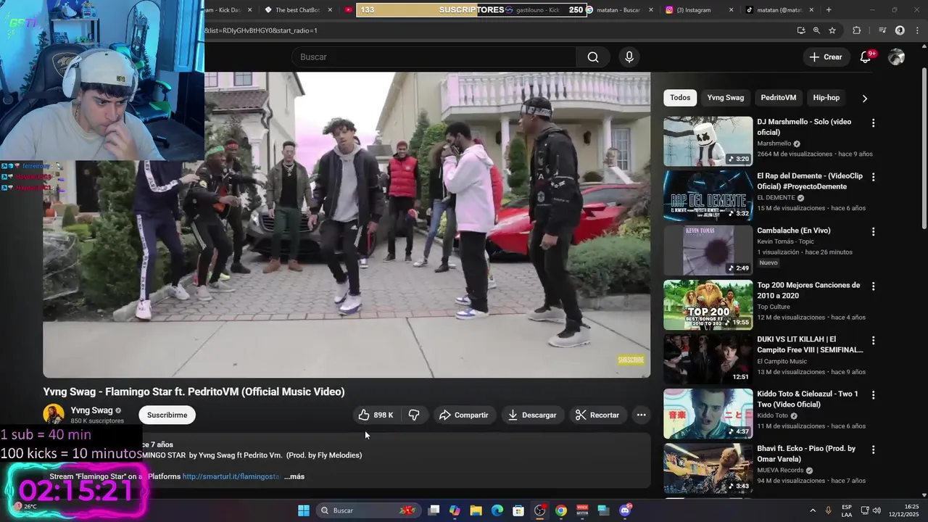
Task: Open options menu for DUKI VS LIT KILLAH
Action: [873, 341]
